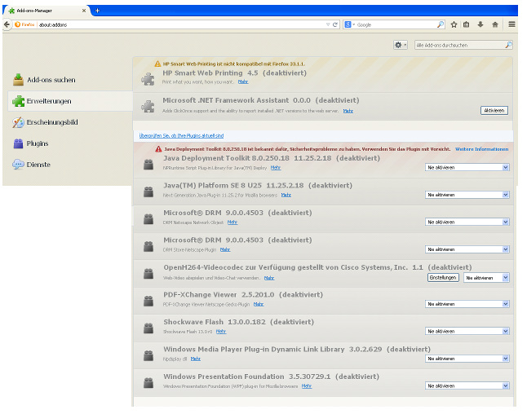Image resolution: width=527 pixels, height=414 pixels.
Task: Click the DRM Netscape Network Object plugin icon
Action: [148, 219]
